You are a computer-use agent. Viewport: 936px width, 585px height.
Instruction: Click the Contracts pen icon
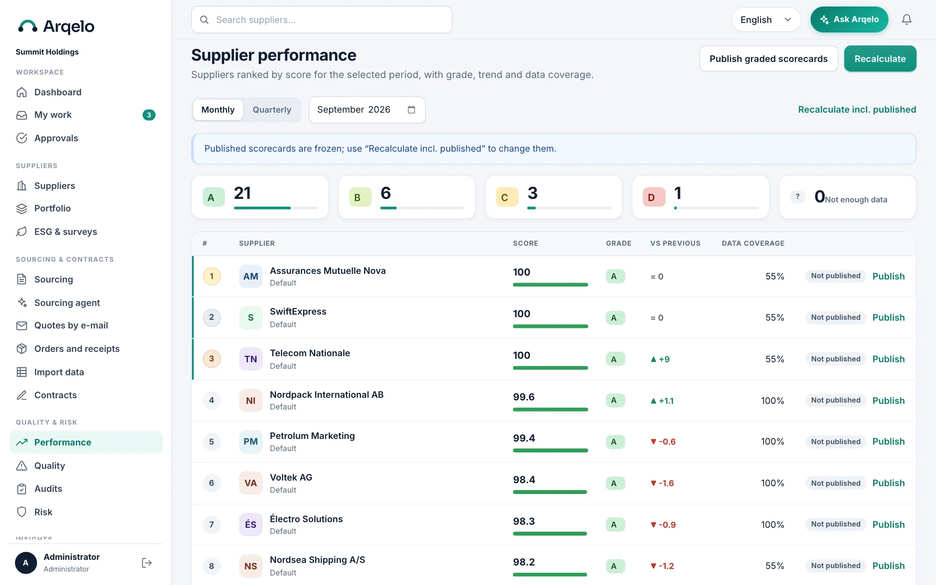[x=22, y=395]
